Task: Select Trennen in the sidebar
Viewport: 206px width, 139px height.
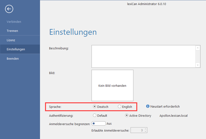Action: [x=12, y=31]
